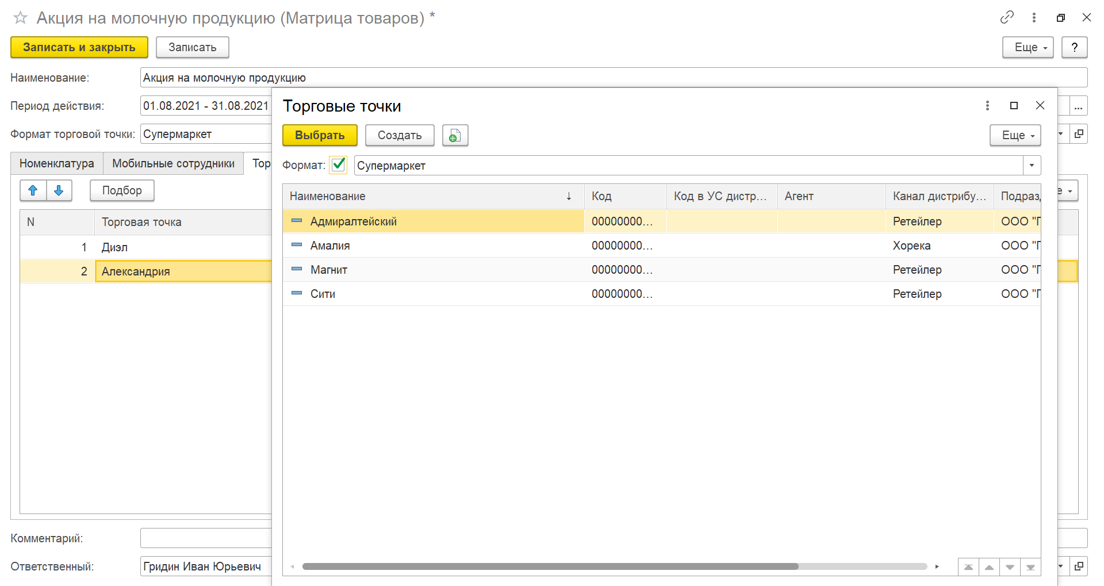Open Ответственный field in new form

[1079, 566]
